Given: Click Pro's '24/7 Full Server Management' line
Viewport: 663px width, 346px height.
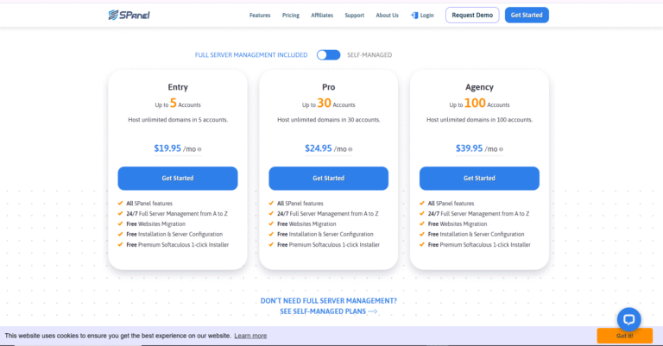Looking at the screenshot, I should point(328,214).
